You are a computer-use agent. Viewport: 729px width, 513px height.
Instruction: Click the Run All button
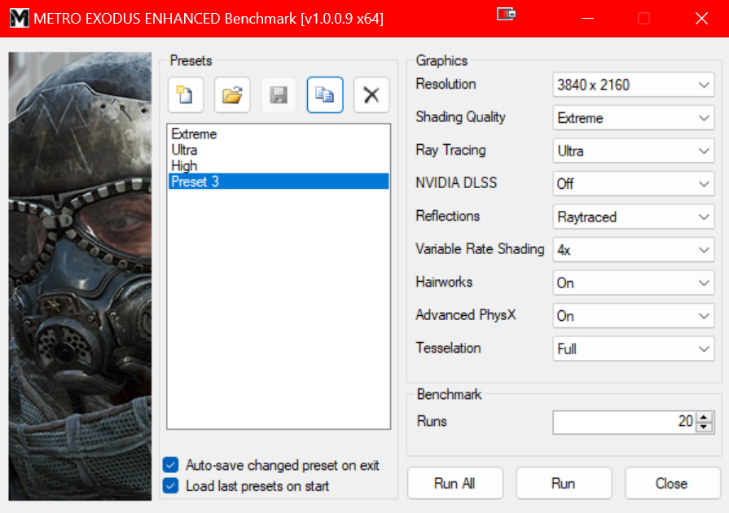455,483
